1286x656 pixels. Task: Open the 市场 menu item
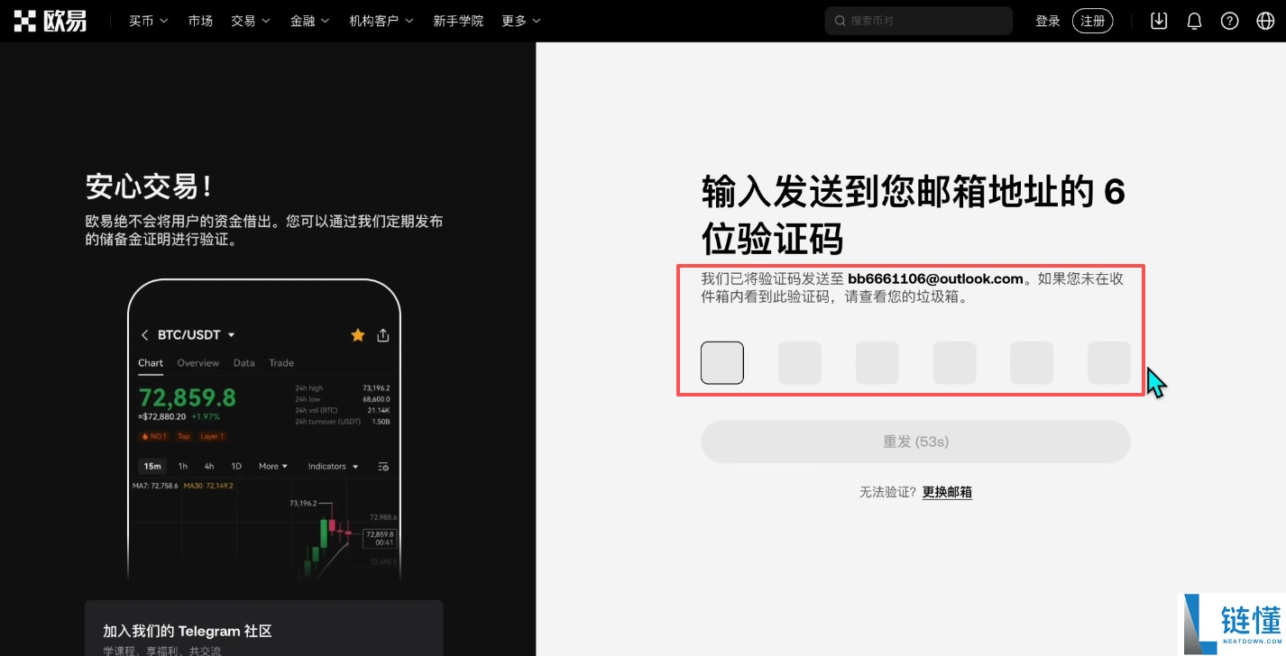click(200, 20)
